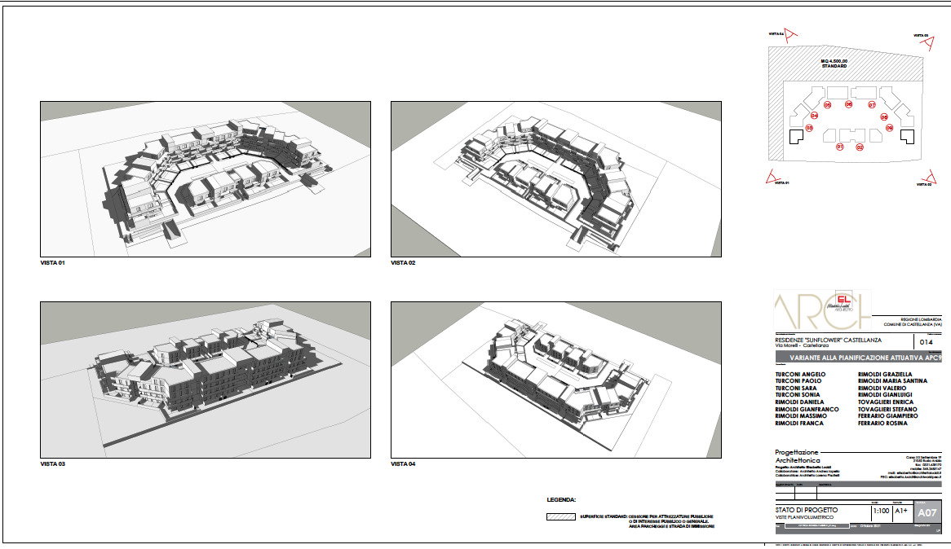Click the STATO DI PROGETTO title

(806, 510)
